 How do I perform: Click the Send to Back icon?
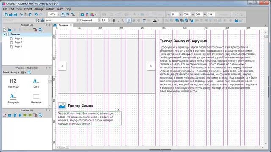[x=182, y=20]
